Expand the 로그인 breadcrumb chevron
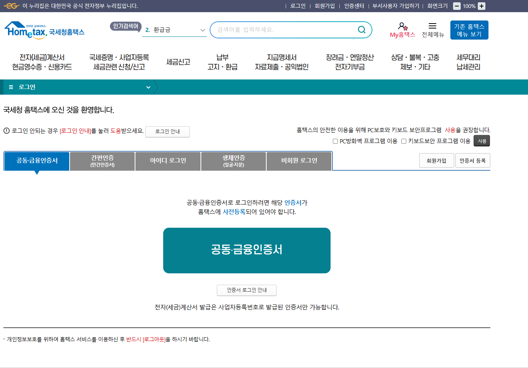The width and height of the screenshot is (528, 368). 148,87
